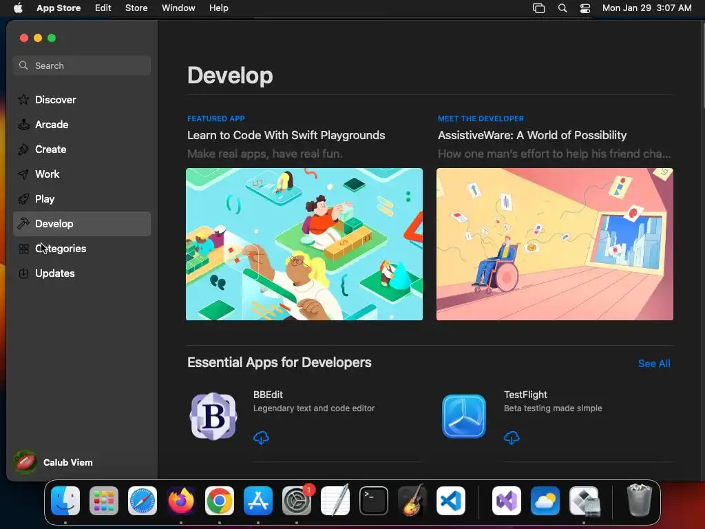Open the Store menu
This screenshot has width=705, height=529.
[x=136, y=8]
